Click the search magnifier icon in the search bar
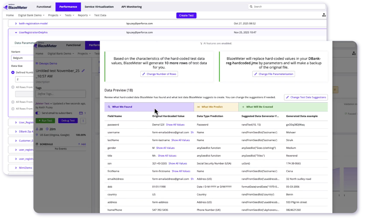The width and height of the screenshot is (371, 221). coord(251,7)
